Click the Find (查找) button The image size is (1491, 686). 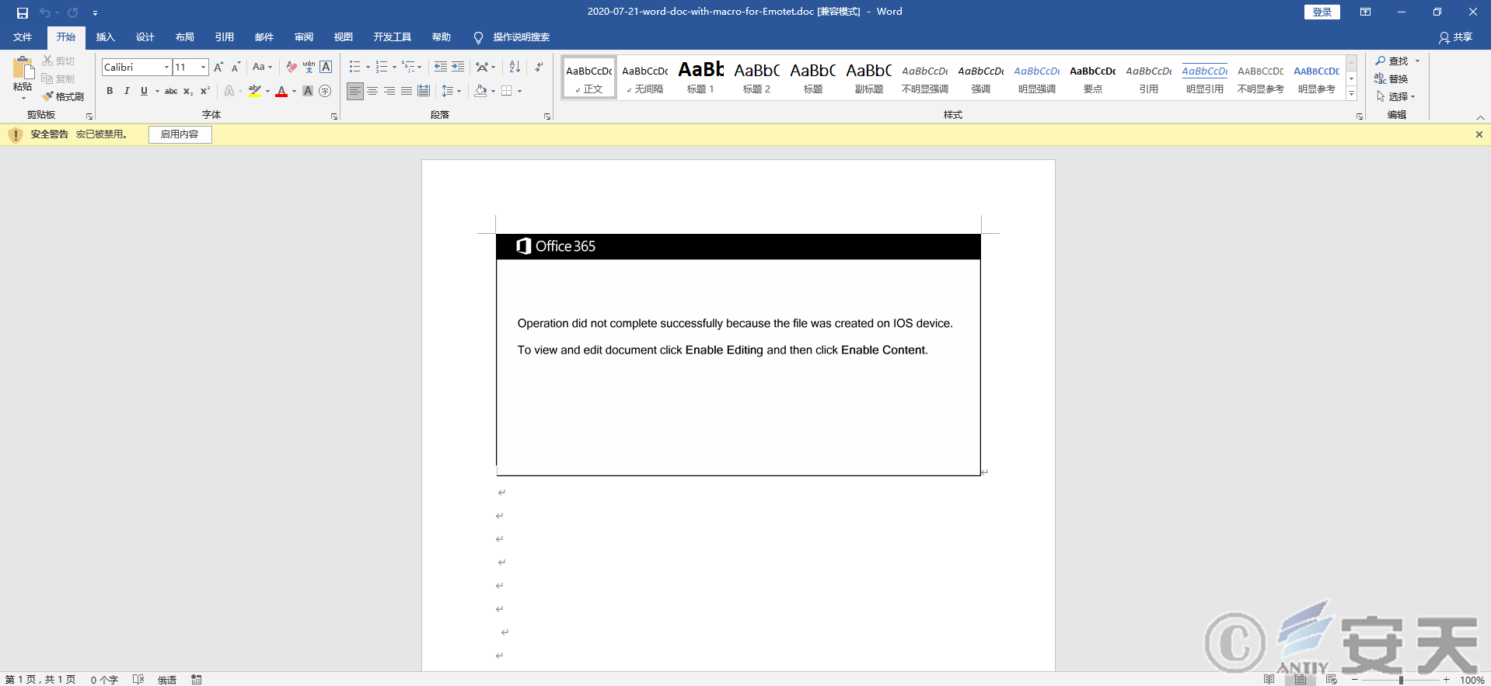pos(1391,61)
